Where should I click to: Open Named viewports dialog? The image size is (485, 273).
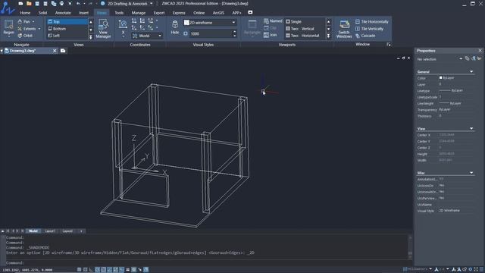pyautogui.click(x=273, y=21)
